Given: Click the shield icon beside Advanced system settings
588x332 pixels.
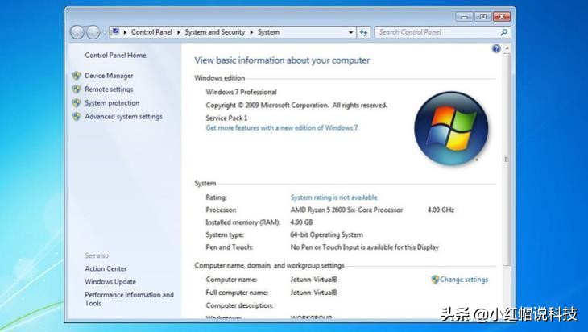Looking at the screenshot, I should tap(77, 116).
